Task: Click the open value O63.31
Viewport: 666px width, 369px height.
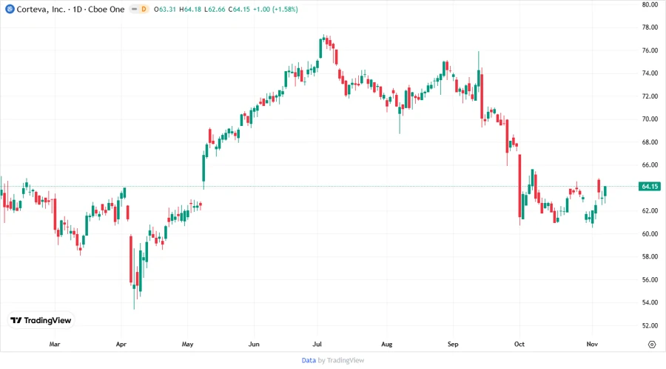Action: 165,9
